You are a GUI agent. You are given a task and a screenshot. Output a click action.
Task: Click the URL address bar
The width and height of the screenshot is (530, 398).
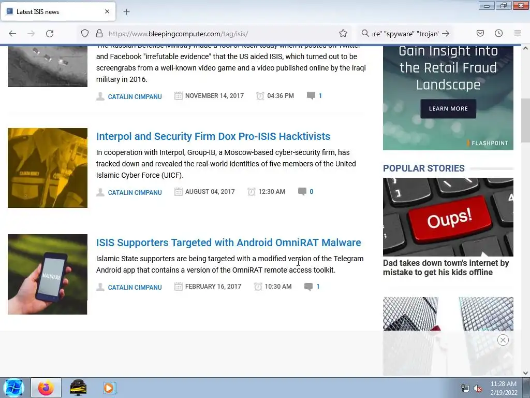tap(215, 34)
